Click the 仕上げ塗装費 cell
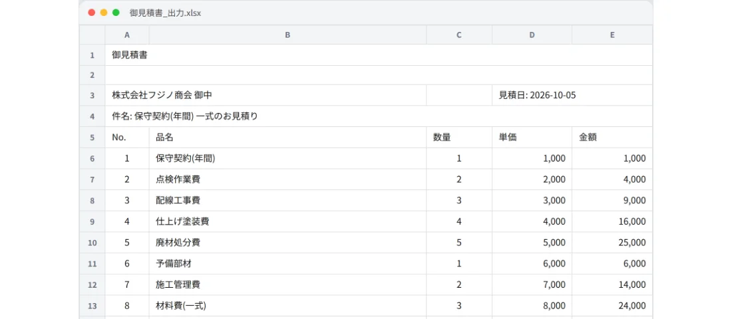 click(x=287, y=221)
